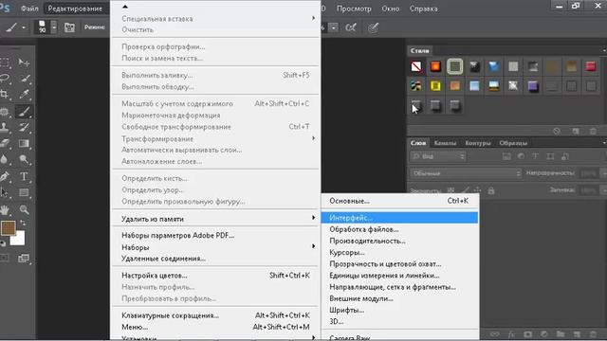The height and width of the screenshot is (341, 607).
Task: Apply the default no-style swatch
Action: (416, 66)
